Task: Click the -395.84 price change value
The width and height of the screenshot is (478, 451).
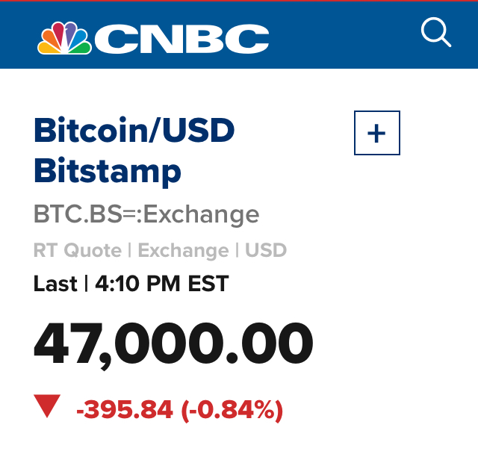Action: click(125, 409)
